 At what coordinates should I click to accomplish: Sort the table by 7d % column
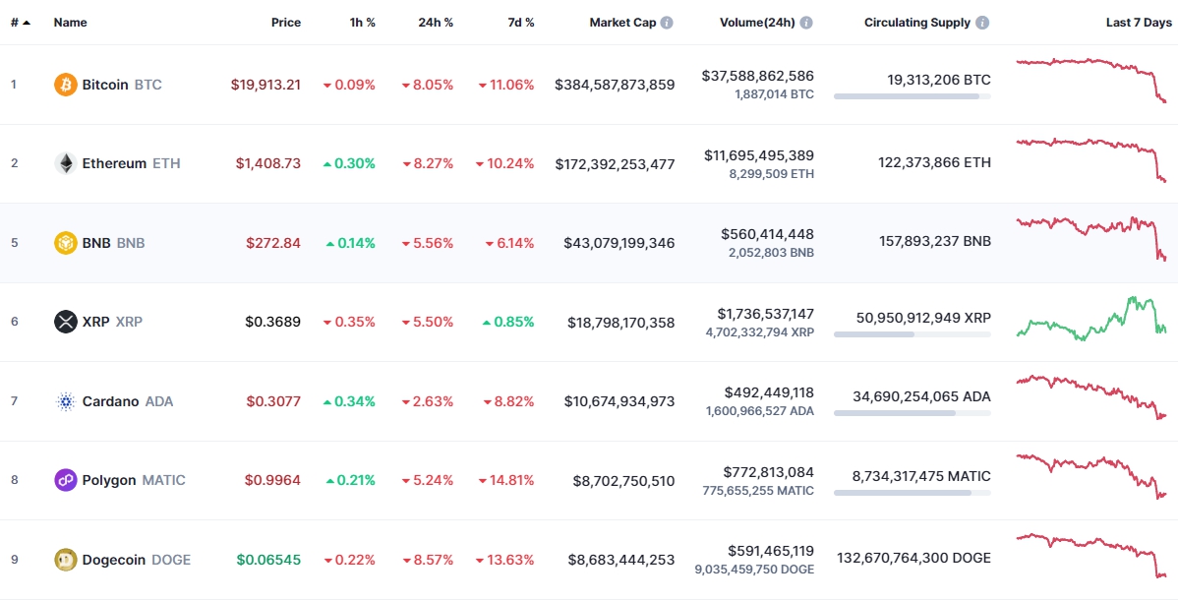(x=521, y=23)
